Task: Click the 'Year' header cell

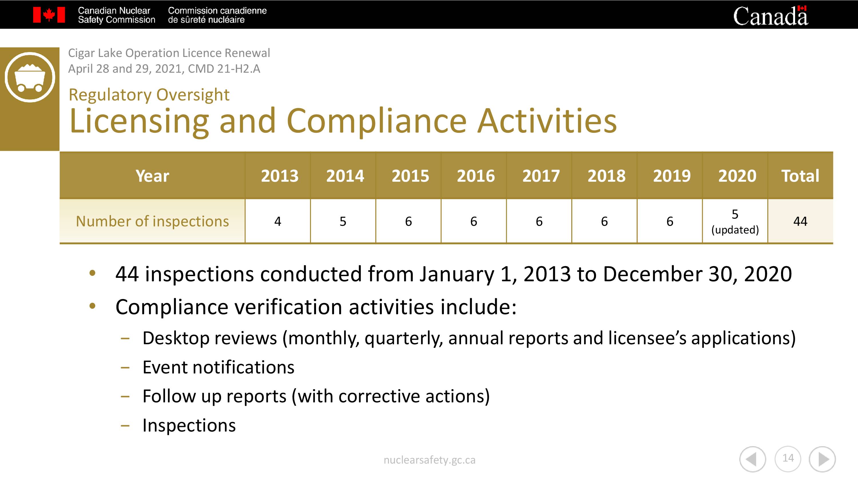Action: pos(152,176)
